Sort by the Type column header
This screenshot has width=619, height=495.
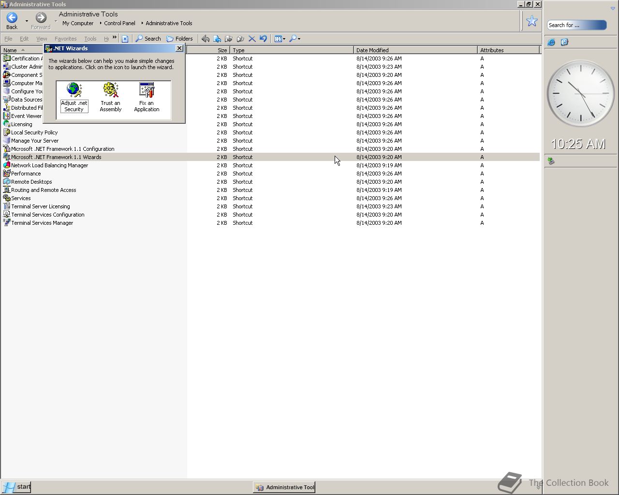(292, 50)
